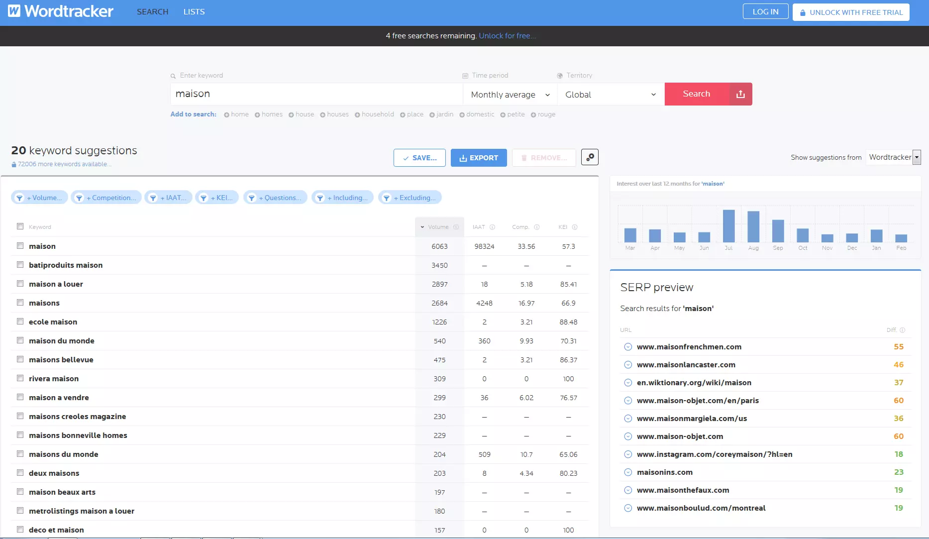Click the export icon beside Search button

(740, 94)
